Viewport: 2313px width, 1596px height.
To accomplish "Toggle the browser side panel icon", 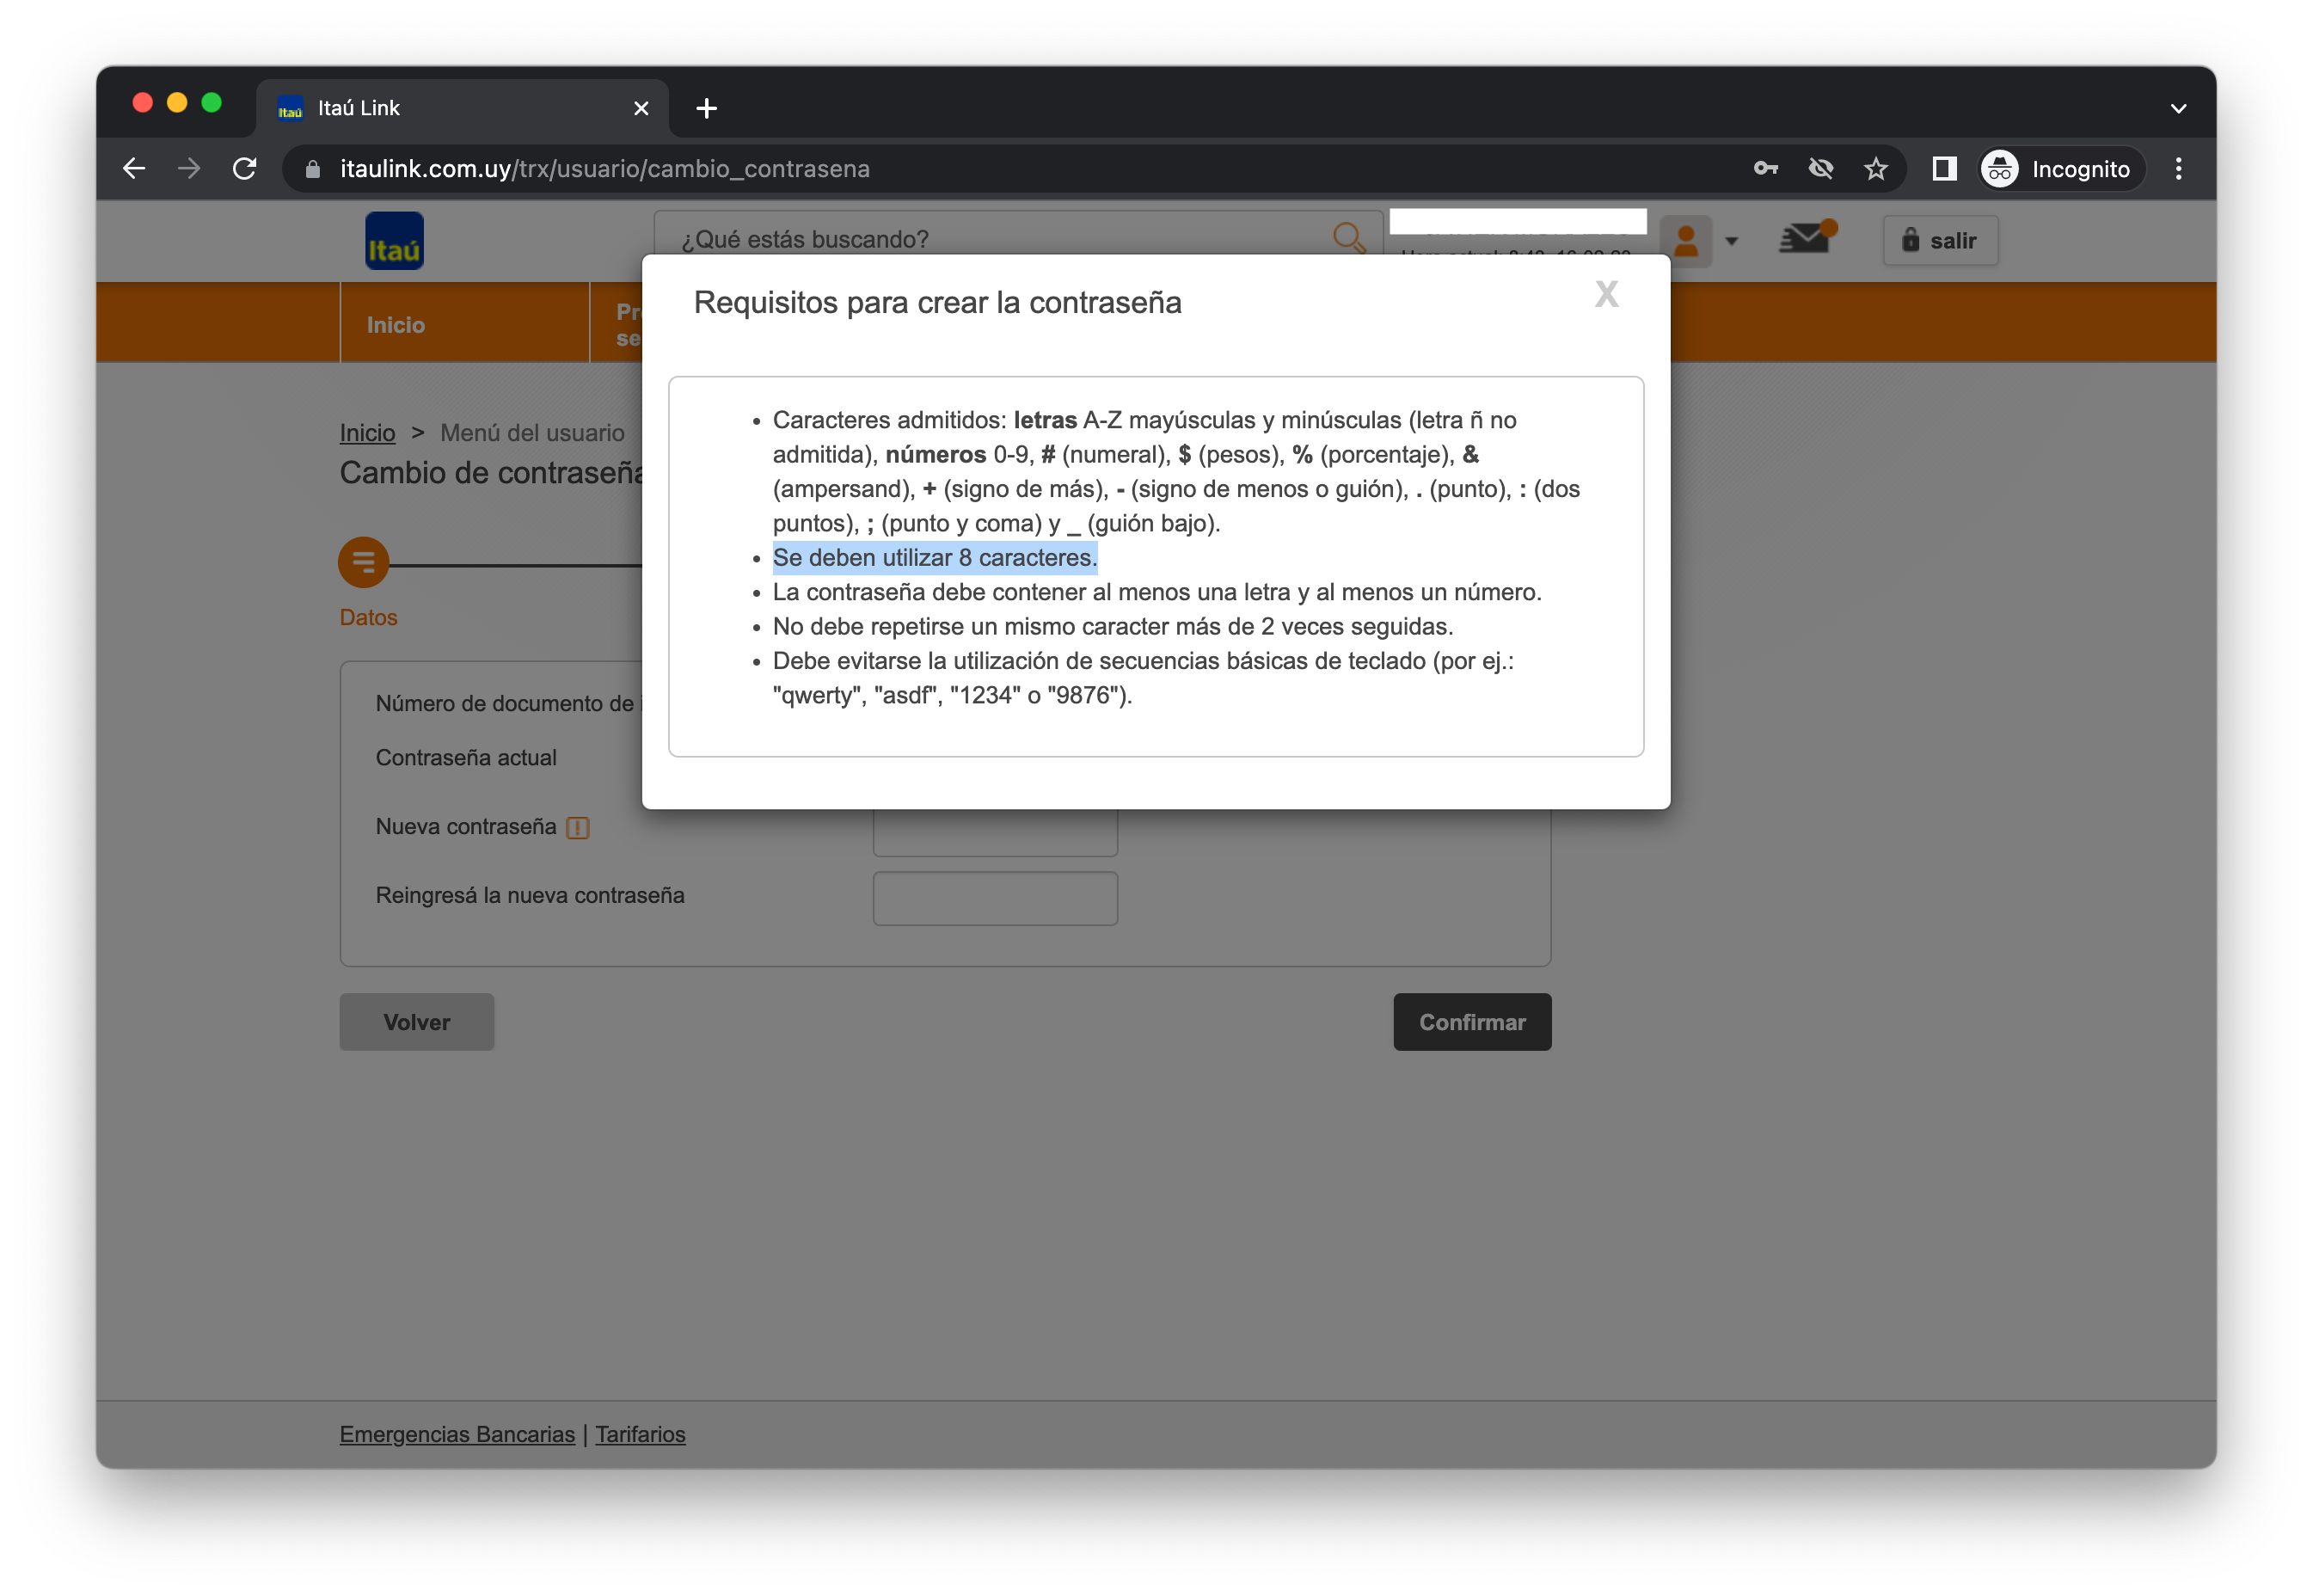I will [x=1944, y=169].
